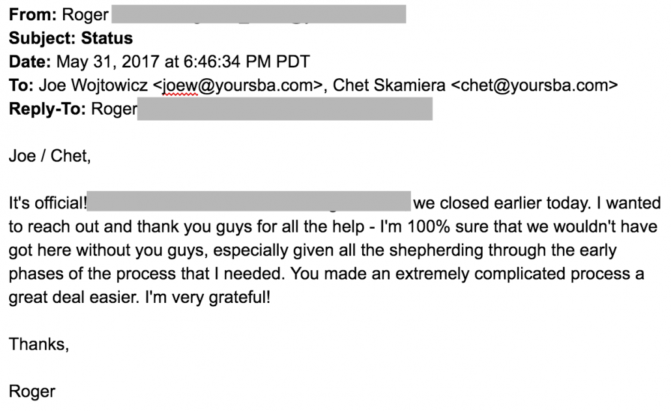Click the "Subject:" header label

(42, 38)
